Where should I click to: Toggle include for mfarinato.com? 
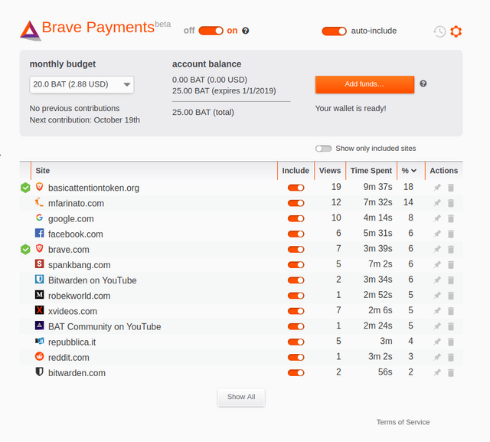pyautogui.click(x=296, y=203)
